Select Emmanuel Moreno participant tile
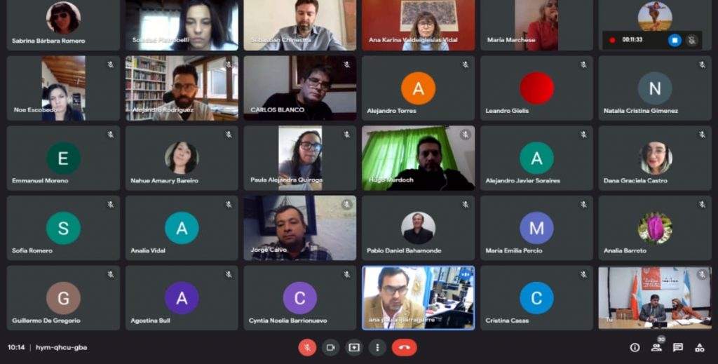The width and height of the screenshot is (718, 364). [63, 158]
